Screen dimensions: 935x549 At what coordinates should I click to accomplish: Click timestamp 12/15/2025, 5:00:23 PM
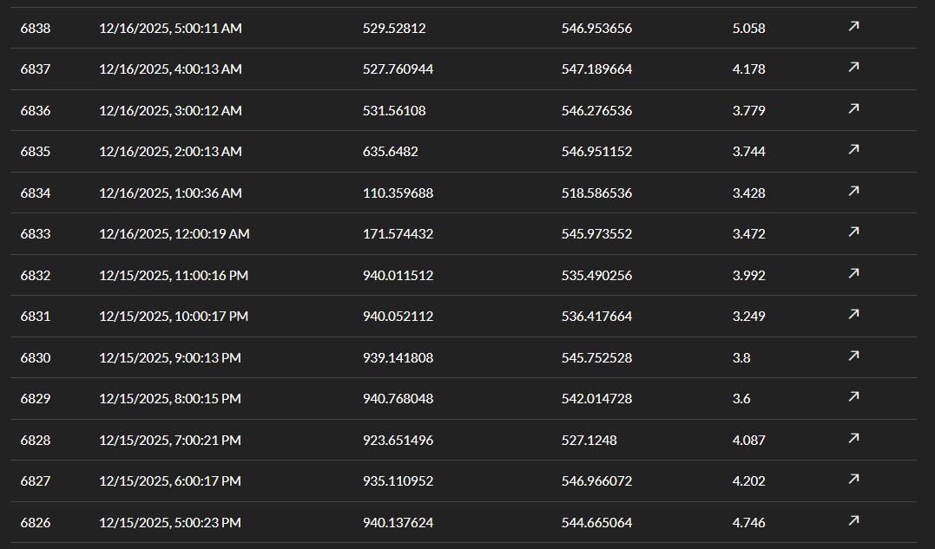[170, 523]
